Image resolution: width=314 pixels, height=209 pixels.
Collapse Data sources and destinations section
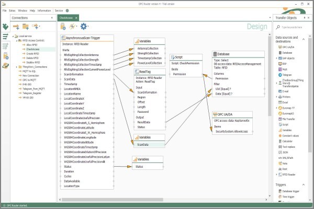(304, 39)
